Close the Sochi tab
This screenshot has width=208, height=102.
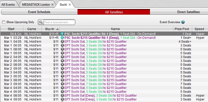coord(70,5)
